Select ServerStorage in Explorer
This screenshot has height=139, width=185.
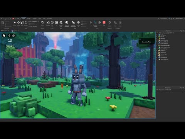[164, 49]
